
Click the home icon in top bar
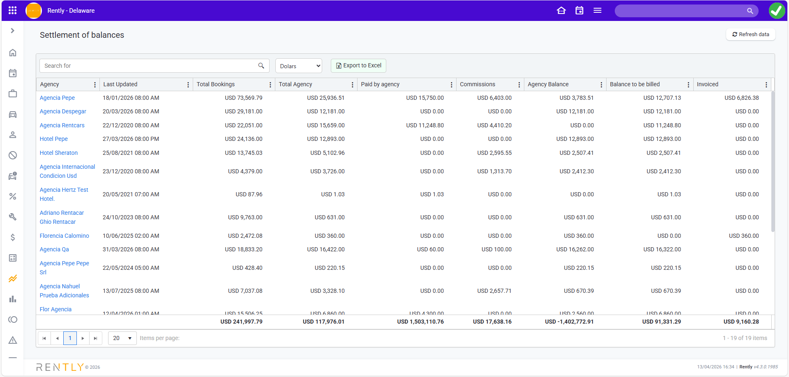pyautogui.click(x=561, y=11)
